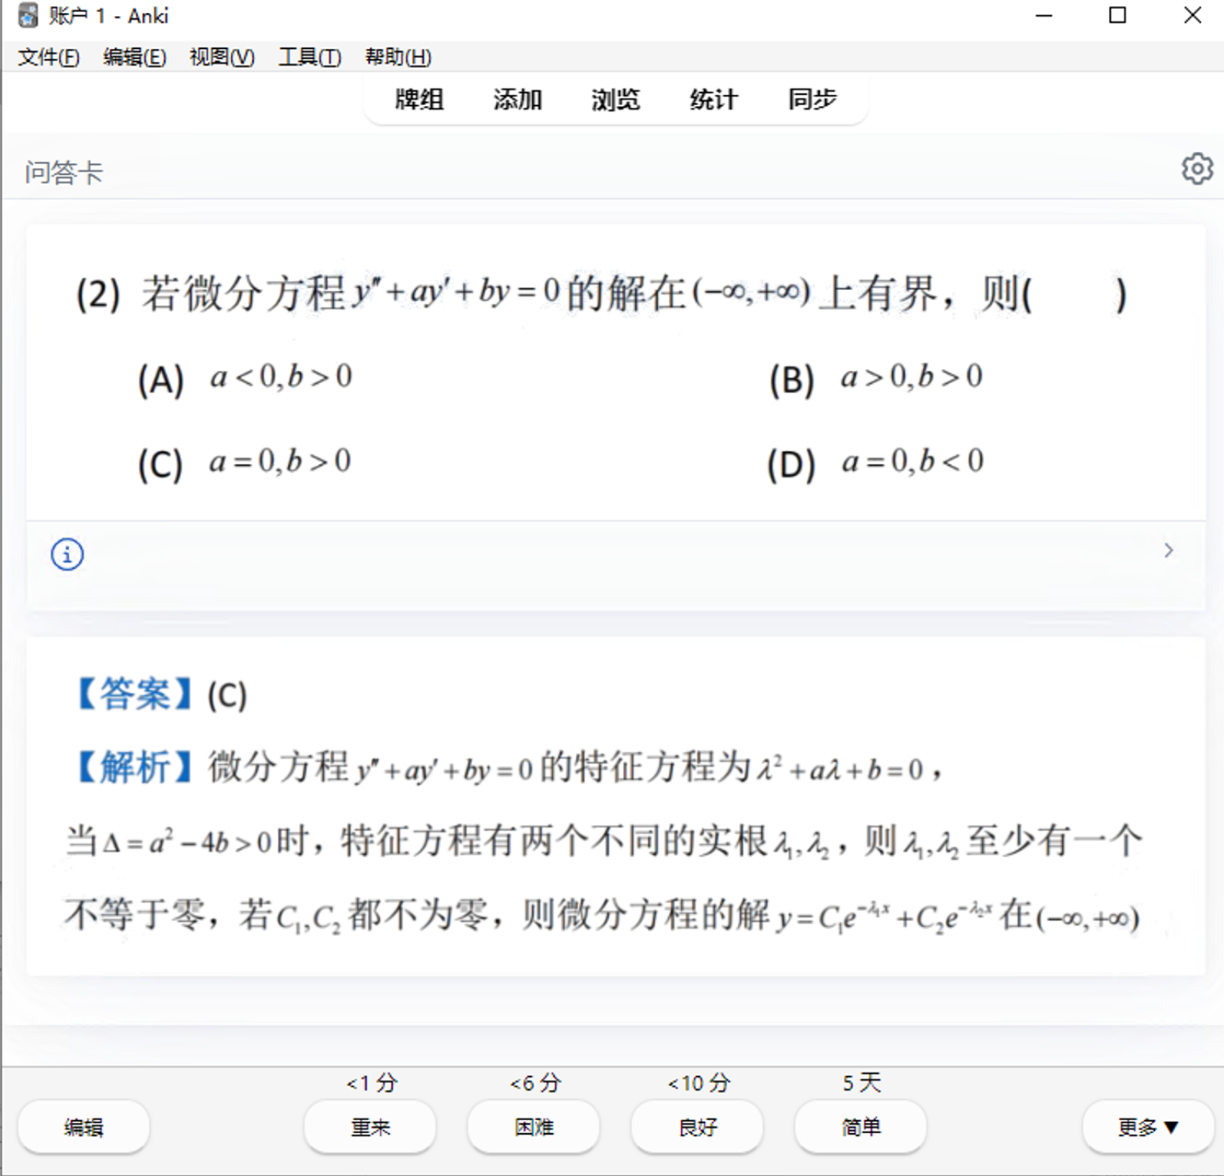
Task: Rate card as 简单 (easy)
Action: click(860, 1127)
